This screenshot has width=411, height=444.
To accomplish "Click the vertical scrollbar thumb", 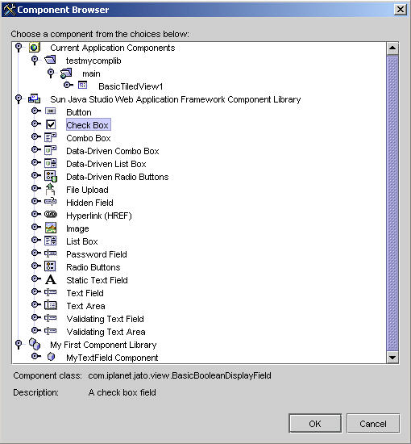I will [x=392, y=203].
